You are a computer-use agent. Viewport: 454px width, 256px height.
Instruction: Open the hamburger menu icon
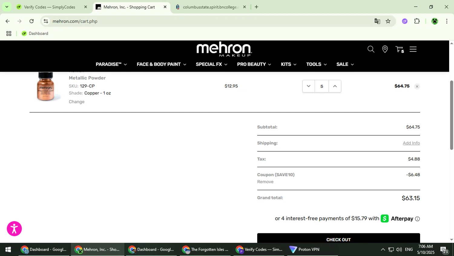click(413, 49)
